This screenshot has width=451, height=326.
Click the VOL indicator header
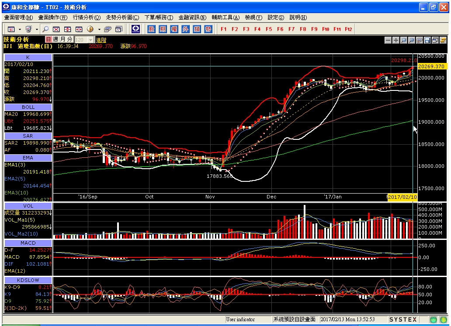(x=28, y=206)
